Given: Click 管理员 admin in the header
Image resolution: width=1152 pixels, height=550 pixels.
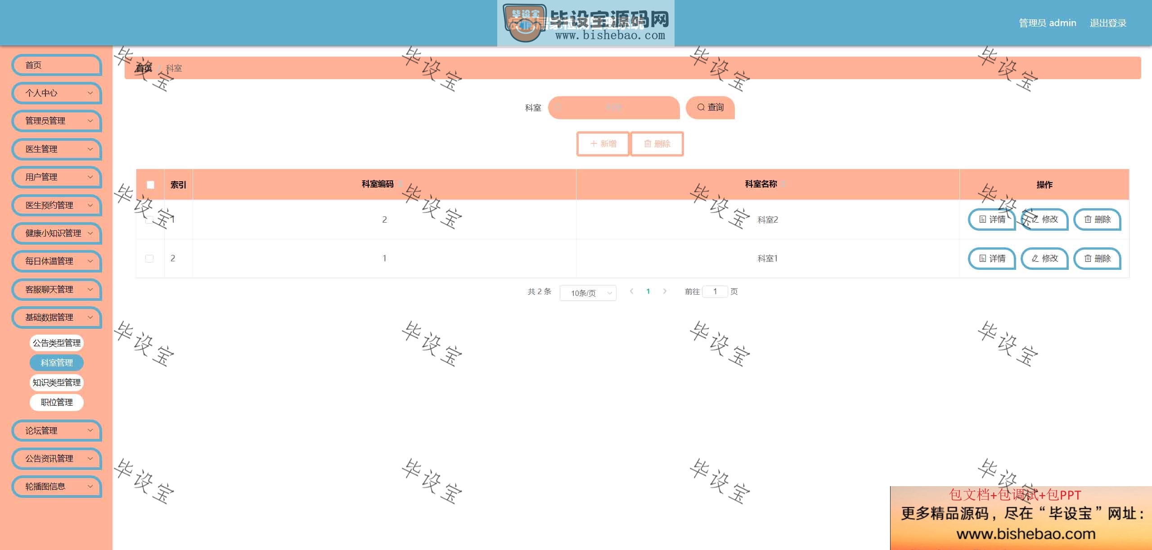Looking at the screenshot, I should click(x=1048, y=23).
